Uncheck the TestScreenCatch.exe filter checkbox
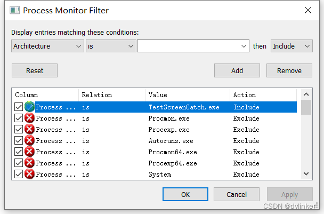Screen dimensions: 324x214 (19, 107)
